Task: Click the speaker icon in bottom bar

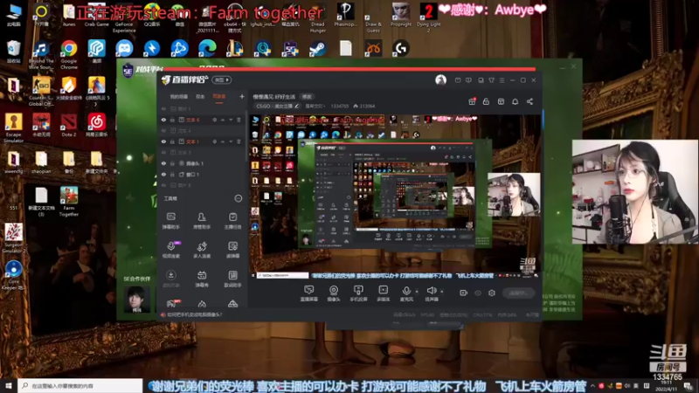Action: 431,291
